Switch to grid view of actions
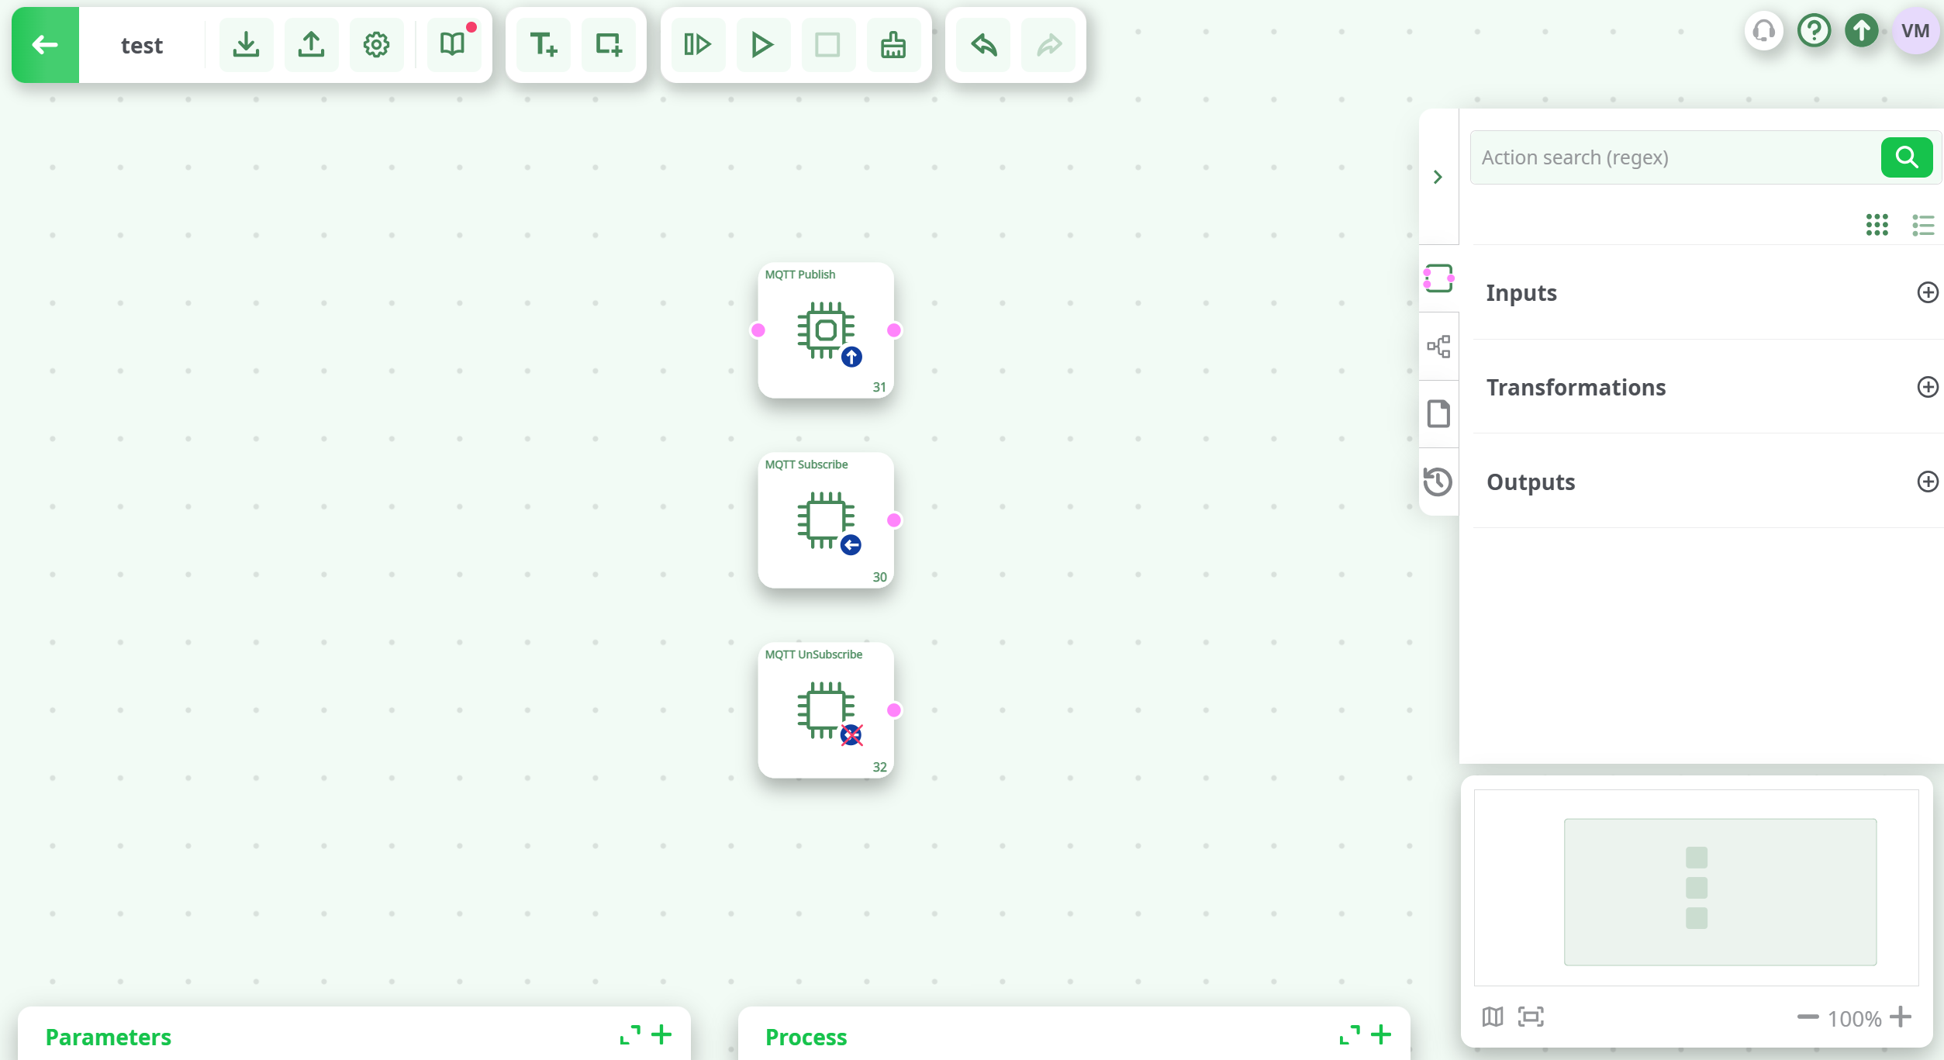 click(1877, 225)
